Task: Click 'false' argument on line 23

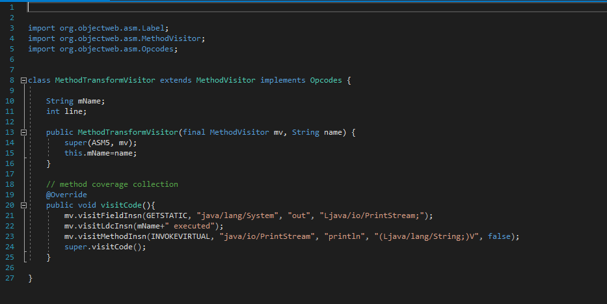Action: coord(499,236)
